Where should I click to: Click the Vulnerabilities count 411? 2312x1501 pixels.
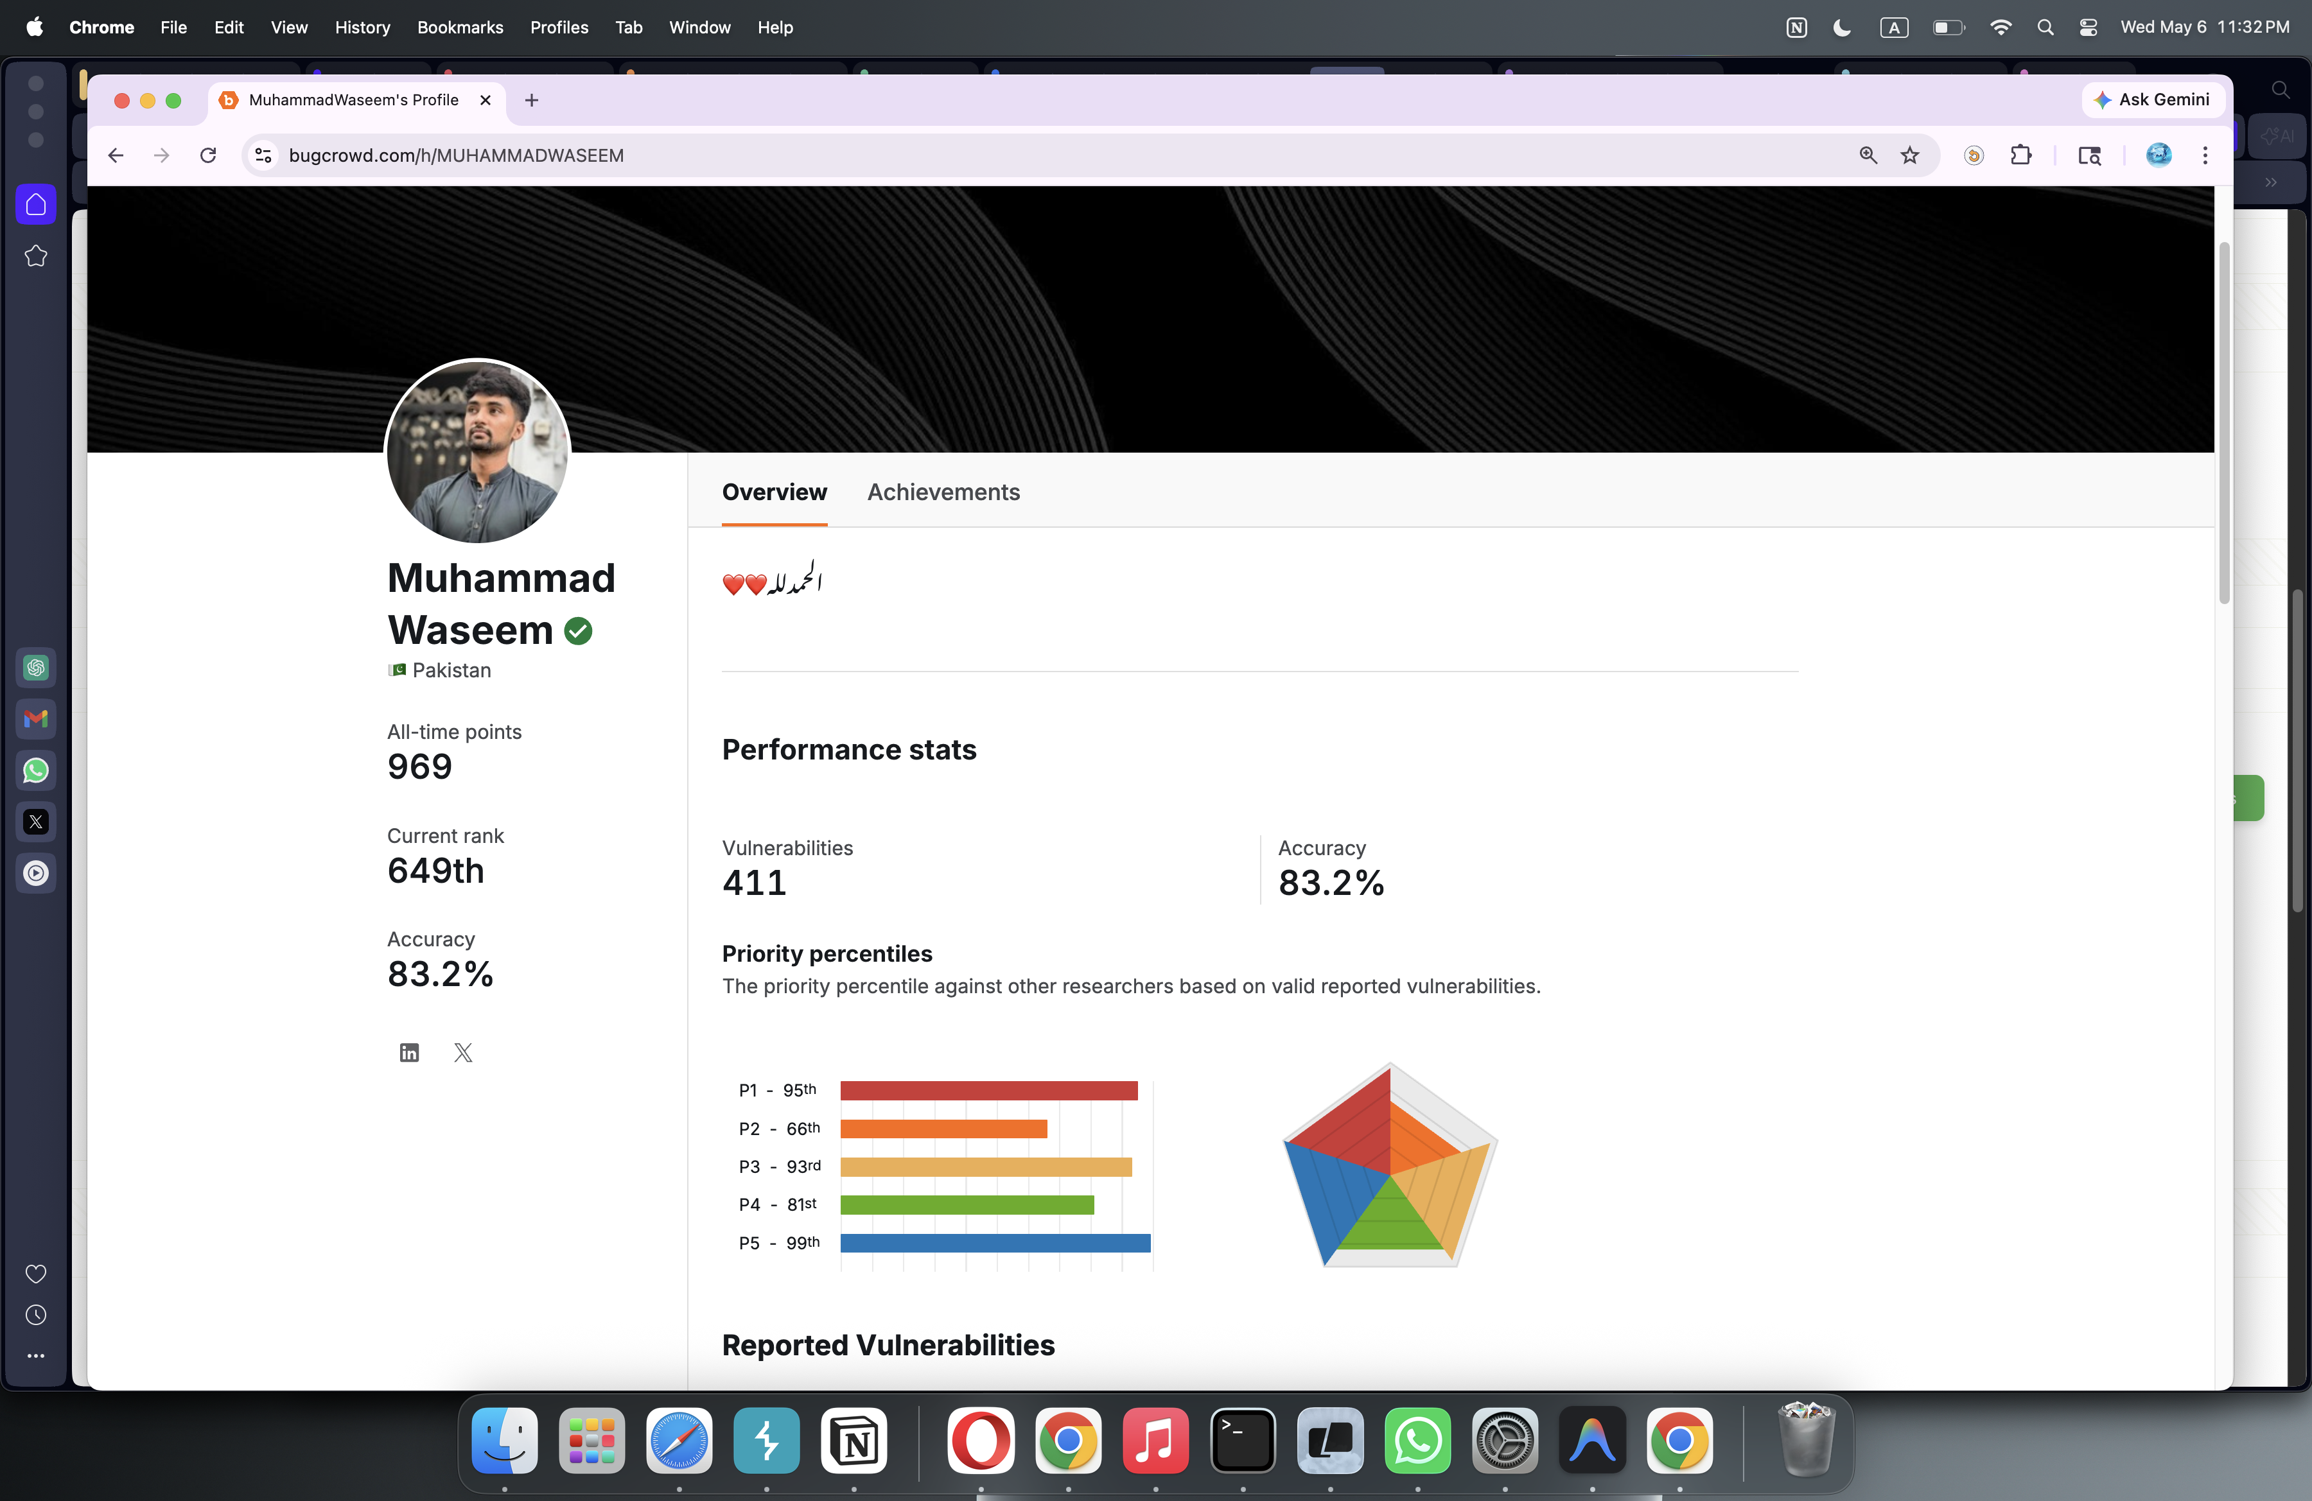click(754, 883)
